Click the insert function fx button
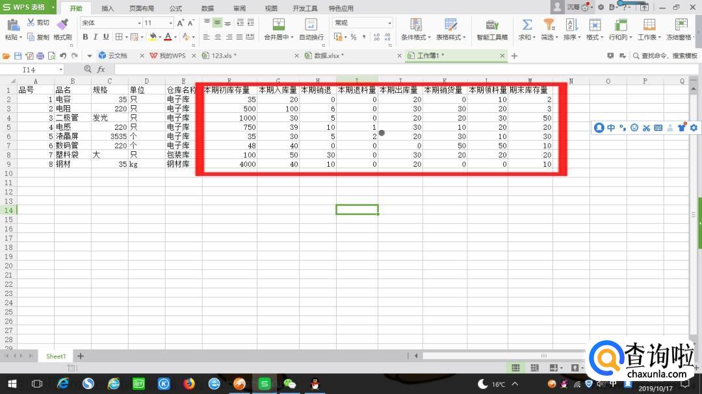The image size is (702, 394). (101, 69)
